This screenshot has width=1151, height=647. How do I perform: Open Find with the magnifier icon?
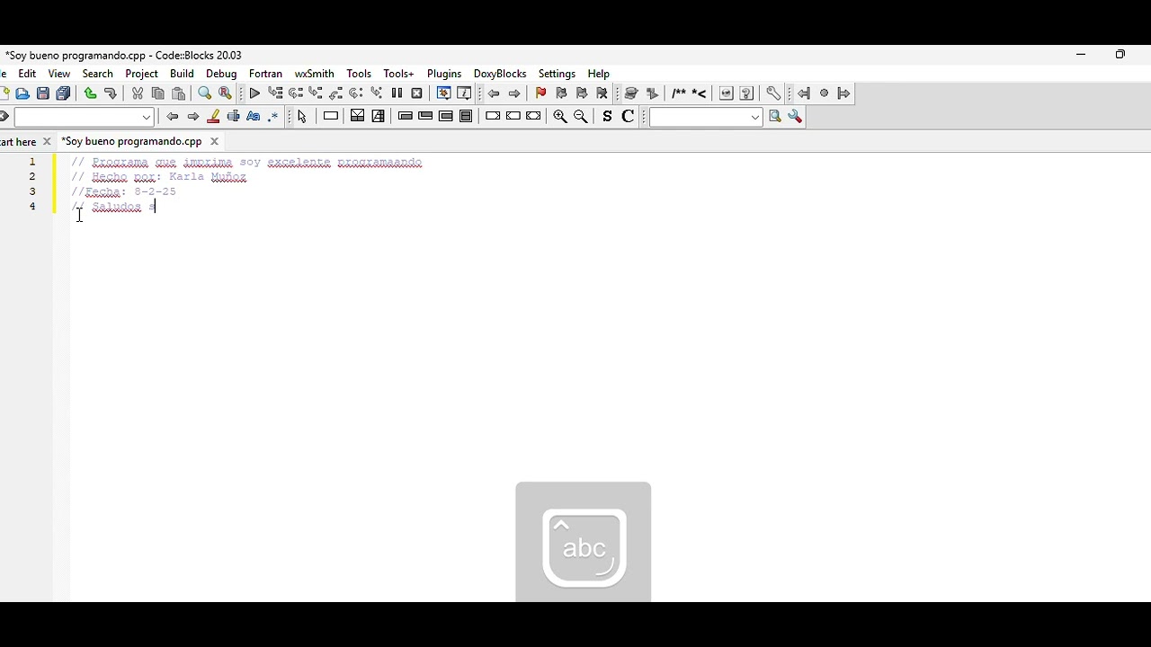tap(205, 93)
